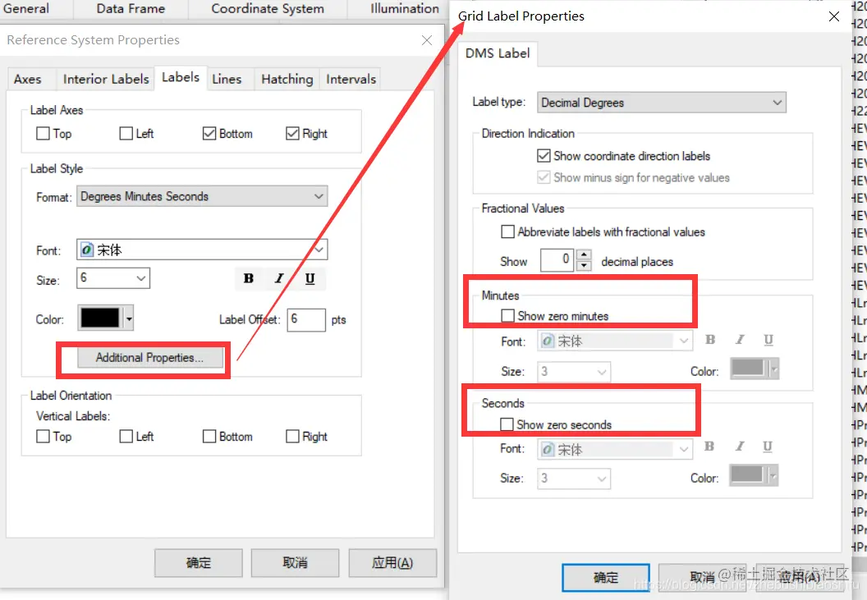Open the Data Frame tab
This screenshot has height=600, width=867.
pos(131,9)
